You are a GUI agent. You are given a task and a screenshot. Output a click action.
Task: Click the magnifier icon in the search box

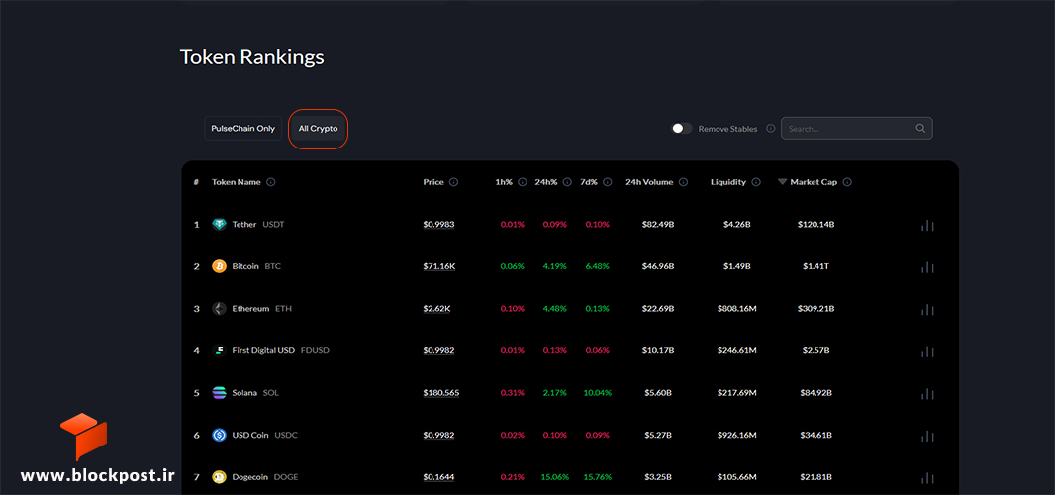(x=920, y=128)
